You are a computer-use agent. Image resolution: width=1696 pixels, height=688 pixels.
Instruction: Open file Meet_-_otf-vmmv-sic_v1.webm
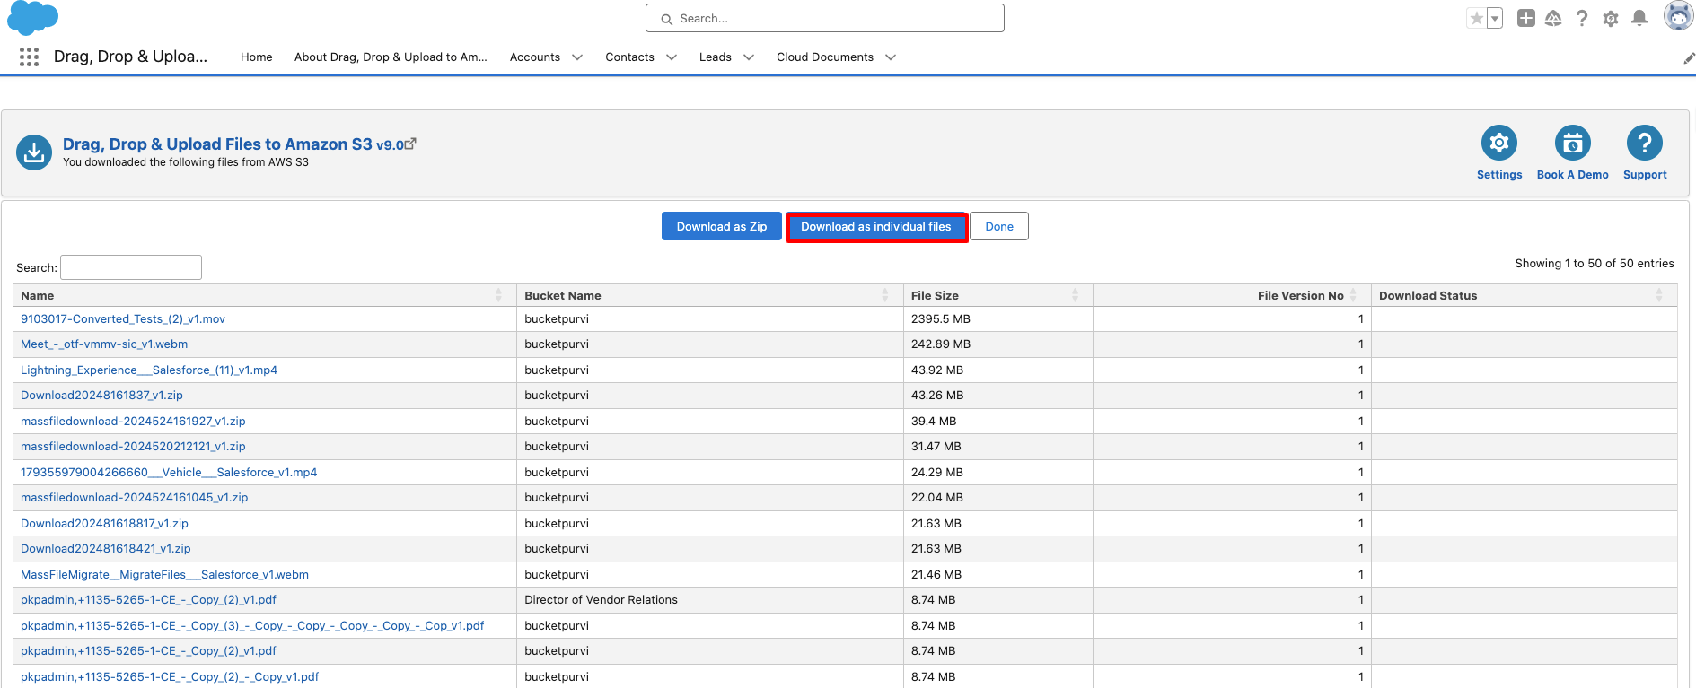pyautogui.click(x=104, y=344)
